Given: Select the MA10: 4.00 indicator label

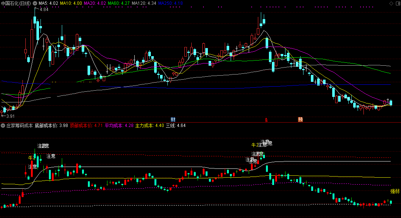Looking at the screenshot, I should pyautogui.click(x=71, y=3).
